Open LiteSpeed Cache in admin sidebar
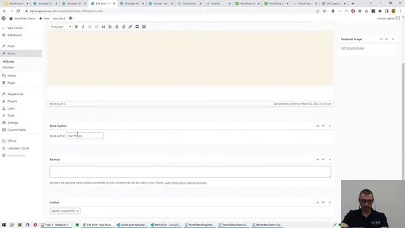 click(x=18, y=148)
